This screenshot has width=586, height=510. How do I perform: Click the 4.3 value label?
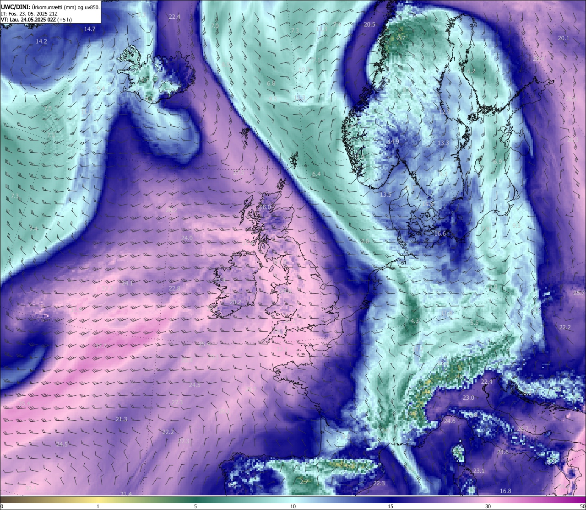415,321
